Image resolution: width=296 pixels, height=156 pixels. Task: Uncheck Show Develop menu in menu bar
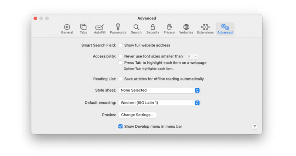(121, 126)
